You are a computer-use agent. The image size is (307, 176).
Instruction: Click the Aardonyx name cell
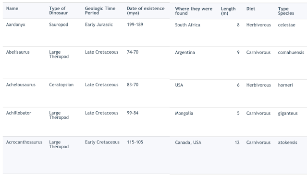(x=16, y=24)
